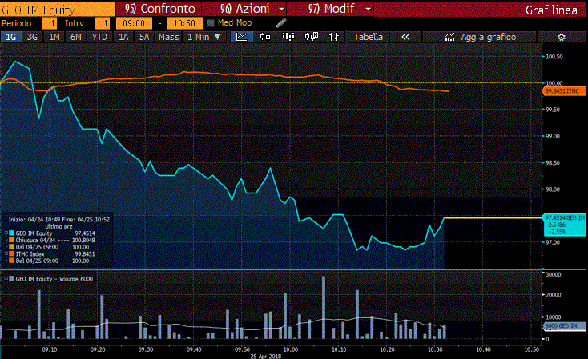
Task: Select the 1G time range
Action: point(12,37)
